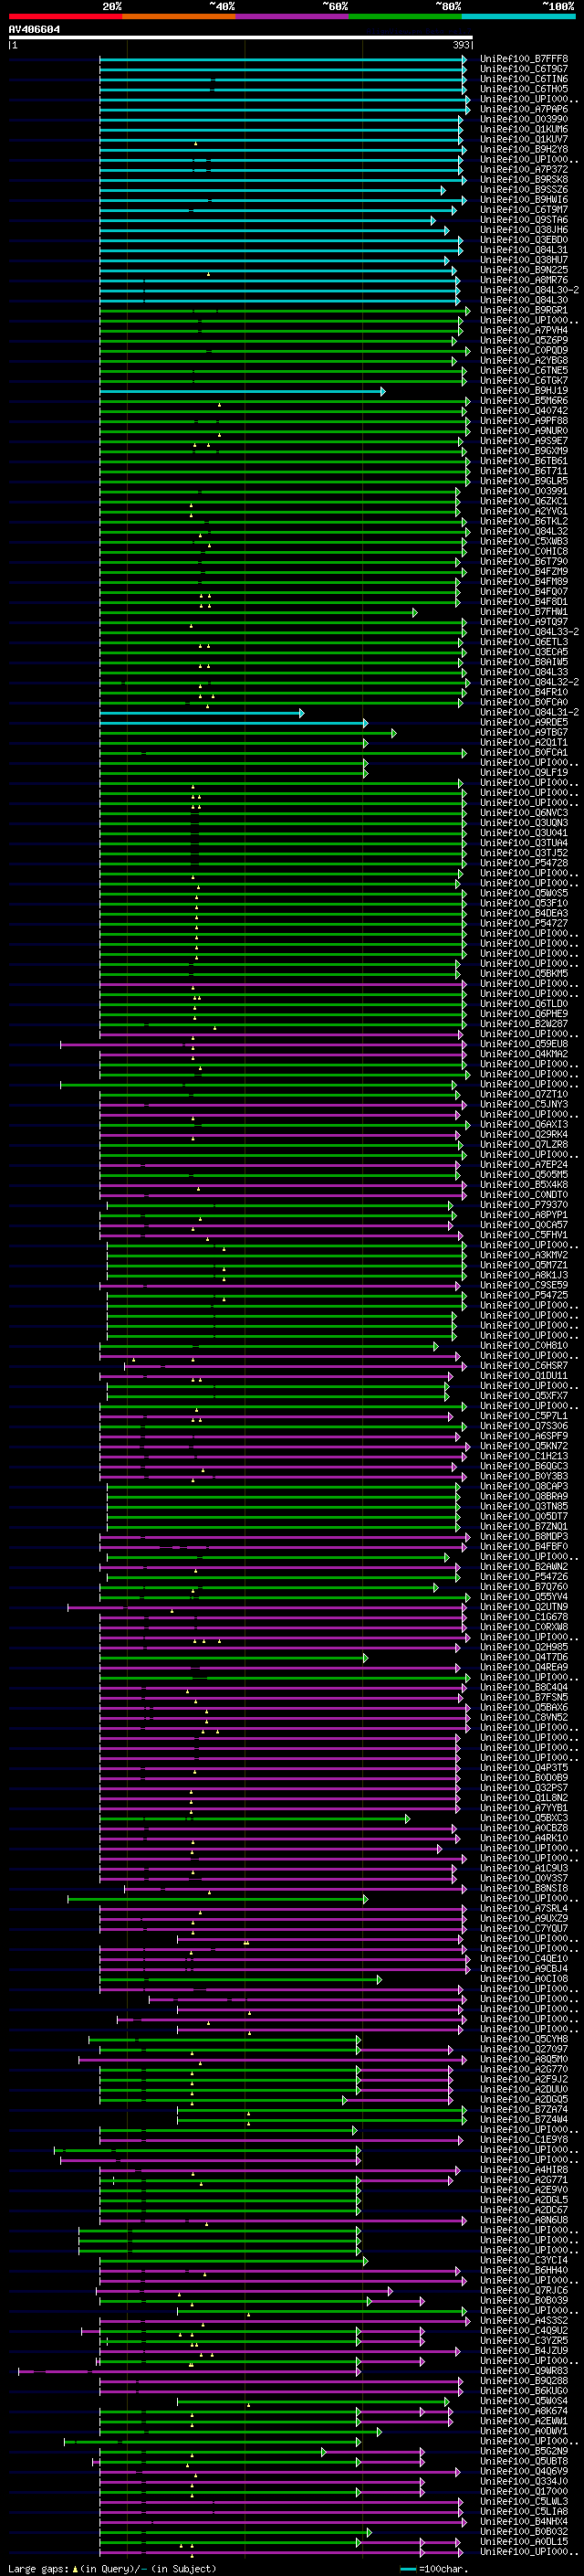Click the red 20% identity legend bar

(65, 16)
